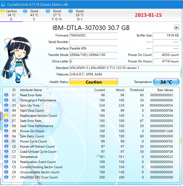Viewport: 183px width, 186px height.
Task: Click the blue status icon for Read Error Rate
Action: point(6,95)
